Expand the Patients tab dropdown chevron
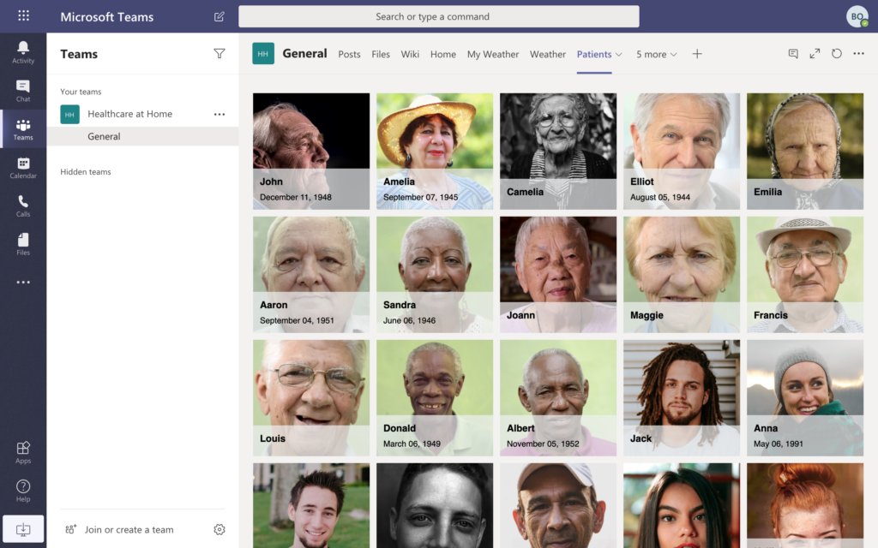This screenshot has height=548, width=878. pyautogui.click(x=619, y=54)
